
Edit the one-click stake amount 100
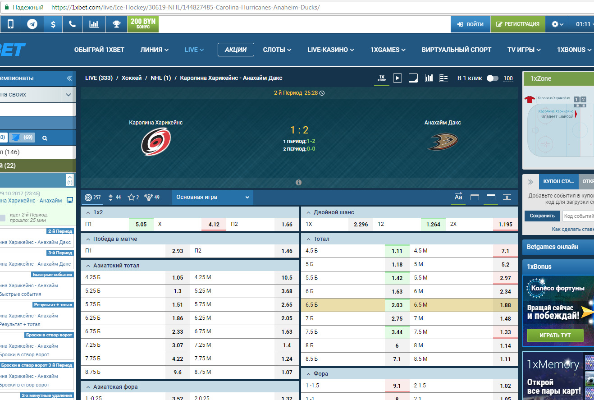(x=508, y=78)
